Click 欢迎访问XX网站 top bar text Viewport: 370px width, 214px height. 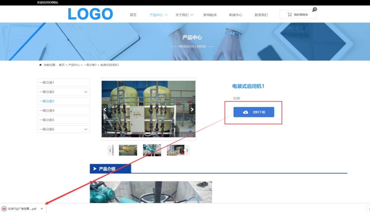pos(47,2)
